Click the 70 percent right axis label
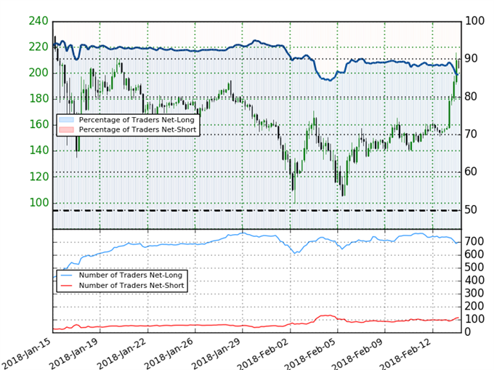This screenshot has height=370, width=494. point(471,134)
